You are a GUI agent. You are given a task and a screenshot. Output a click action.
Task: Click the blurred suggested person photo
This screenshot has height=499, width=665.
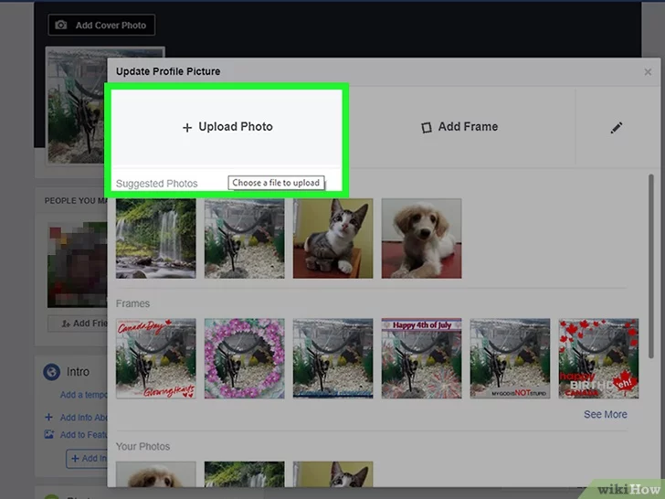pyautogui.click(x=77, y=264)
